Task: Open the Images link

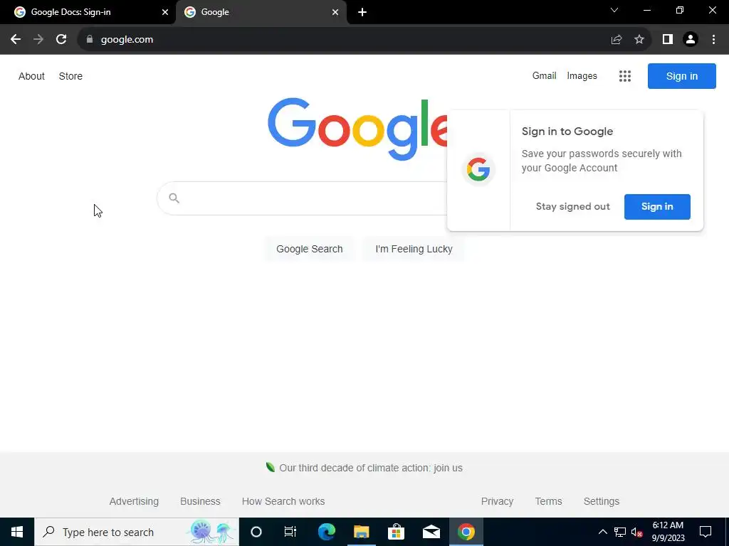Action: pos(582,75)
